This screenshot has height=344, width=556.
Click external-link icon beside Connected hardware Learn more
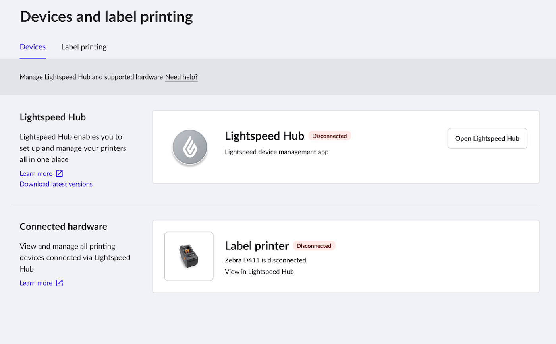[59, 283]
